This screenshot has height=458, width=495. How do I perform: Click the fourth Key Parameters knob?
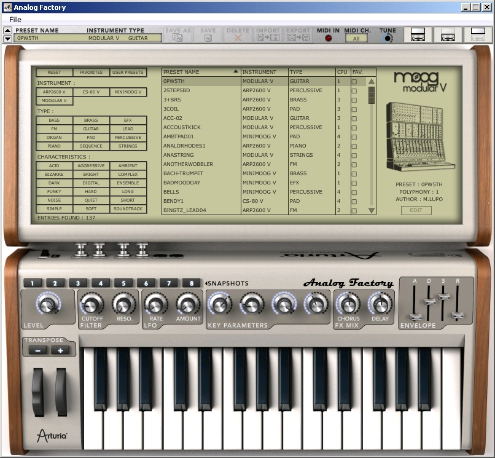[x=316, y=304]
